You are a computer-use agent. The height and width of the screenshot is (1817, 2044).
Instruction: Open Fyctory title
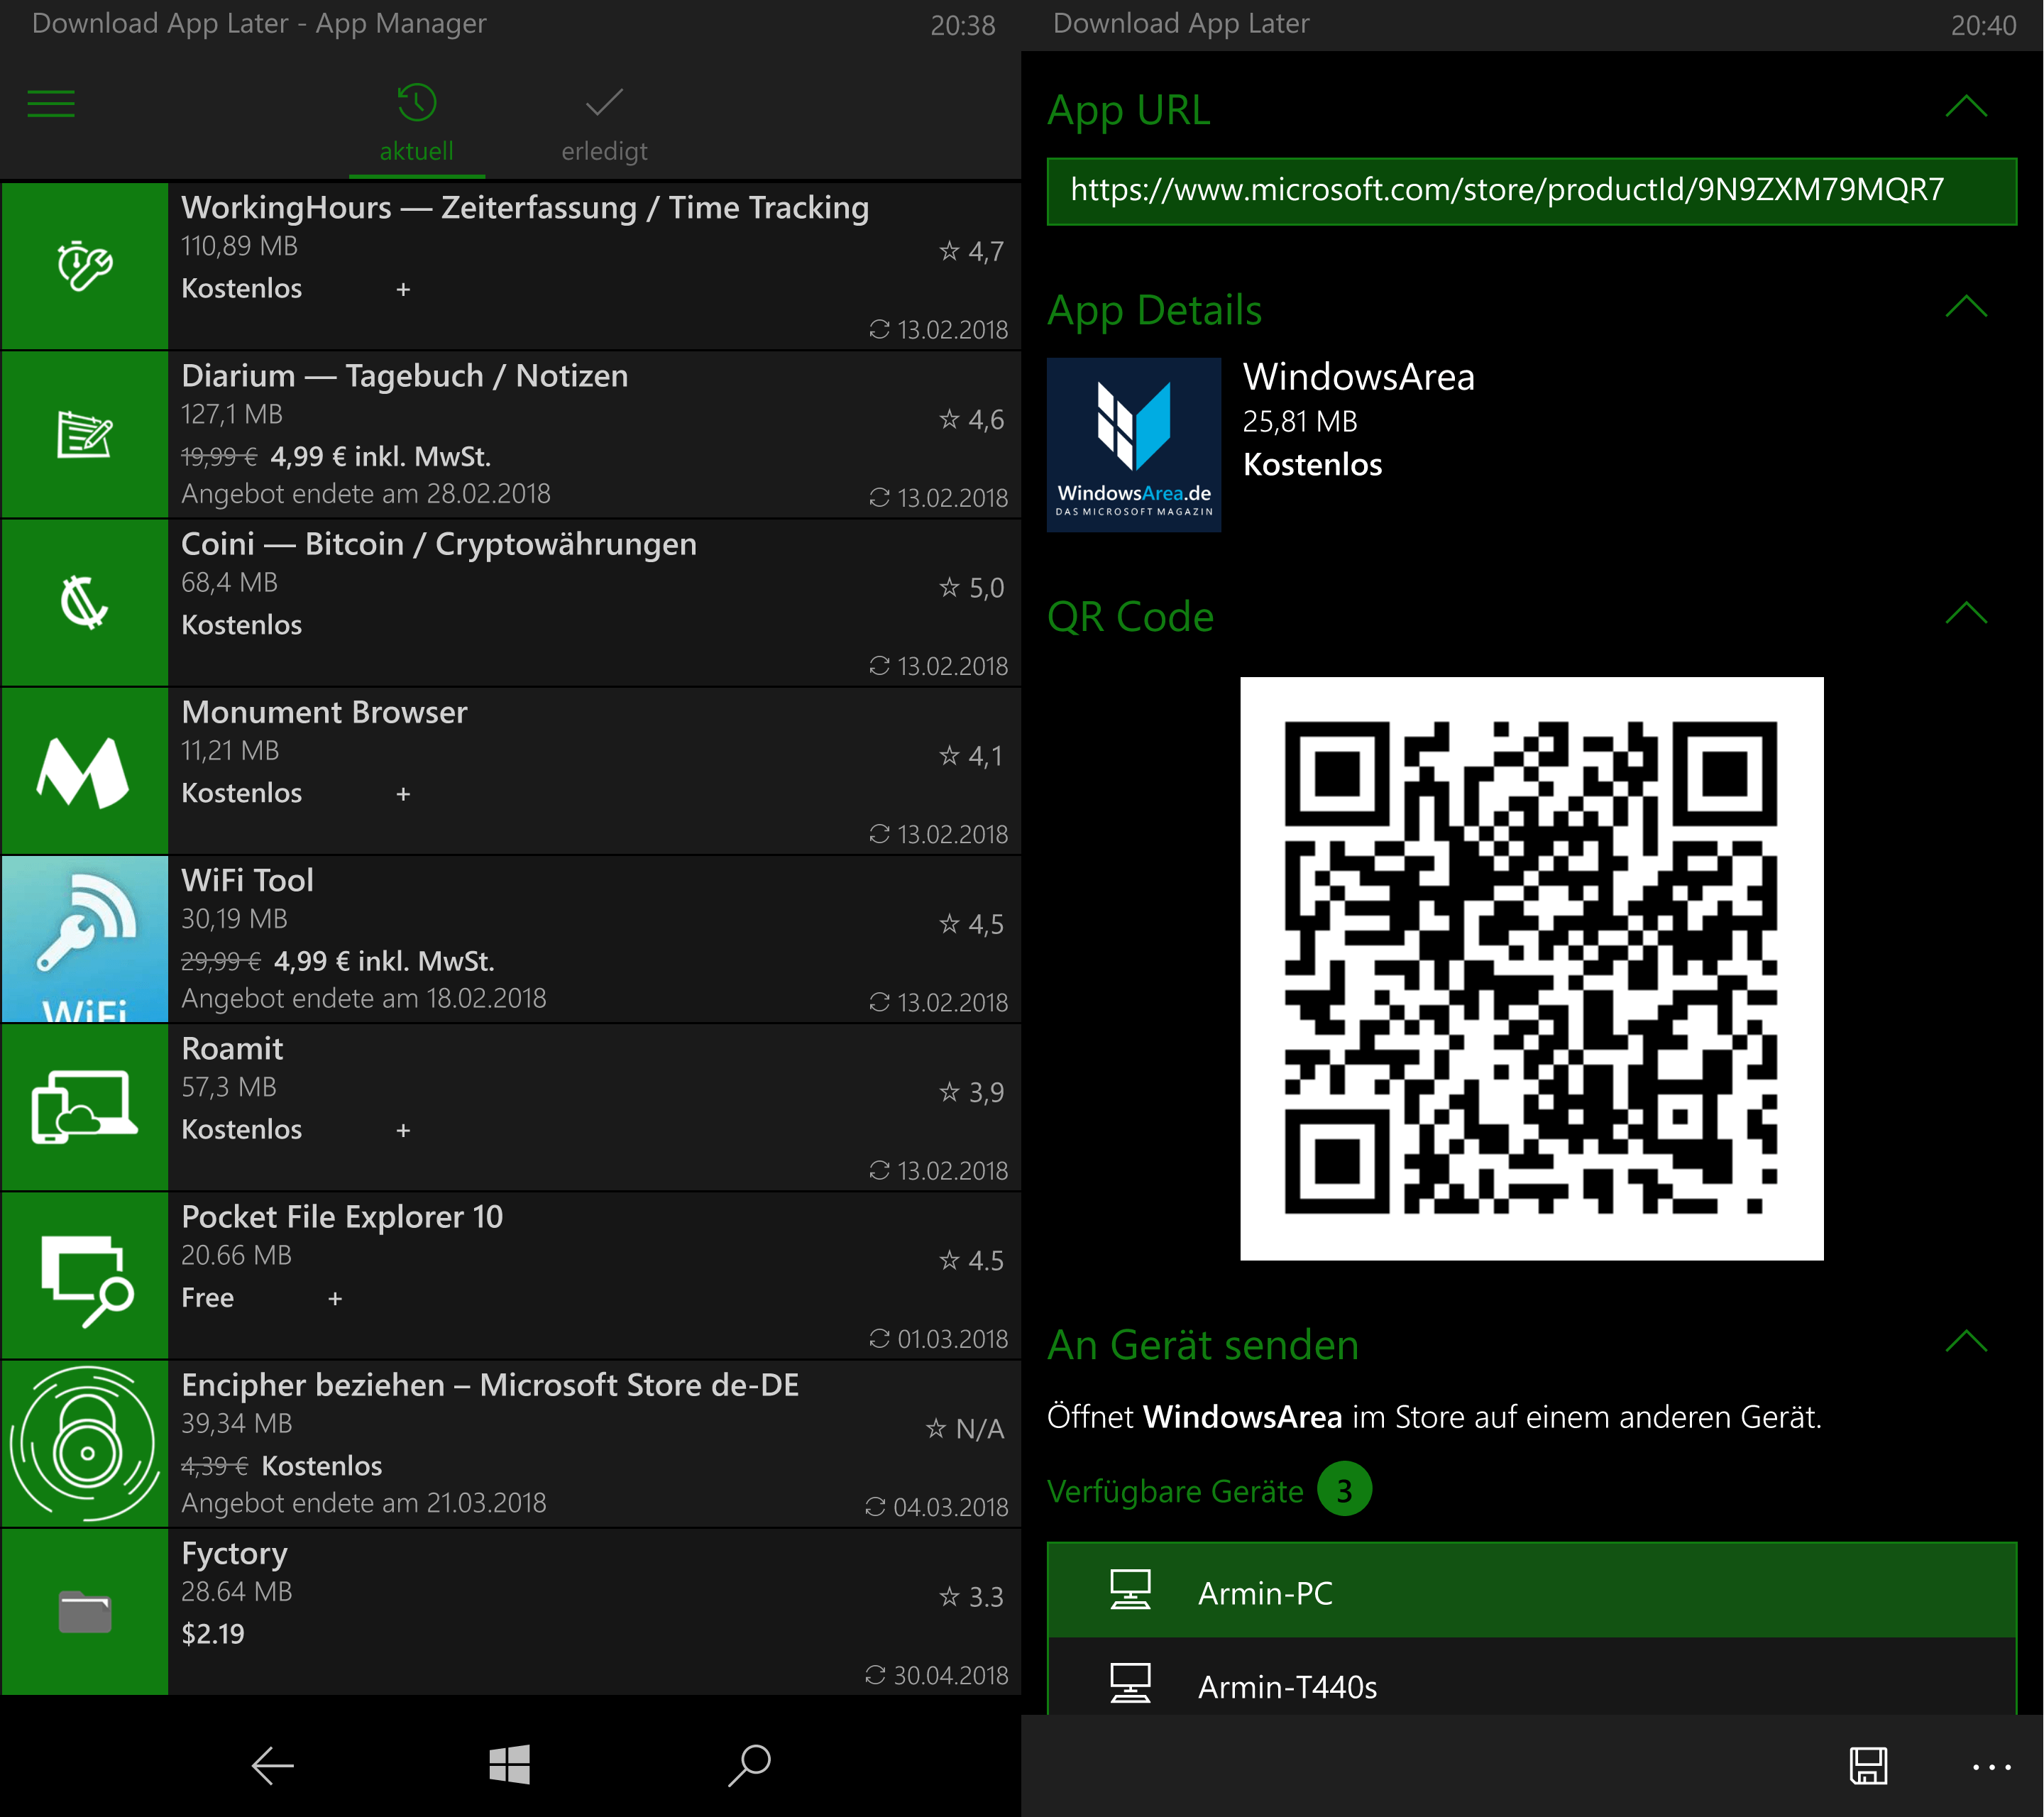coord(234,1554)
